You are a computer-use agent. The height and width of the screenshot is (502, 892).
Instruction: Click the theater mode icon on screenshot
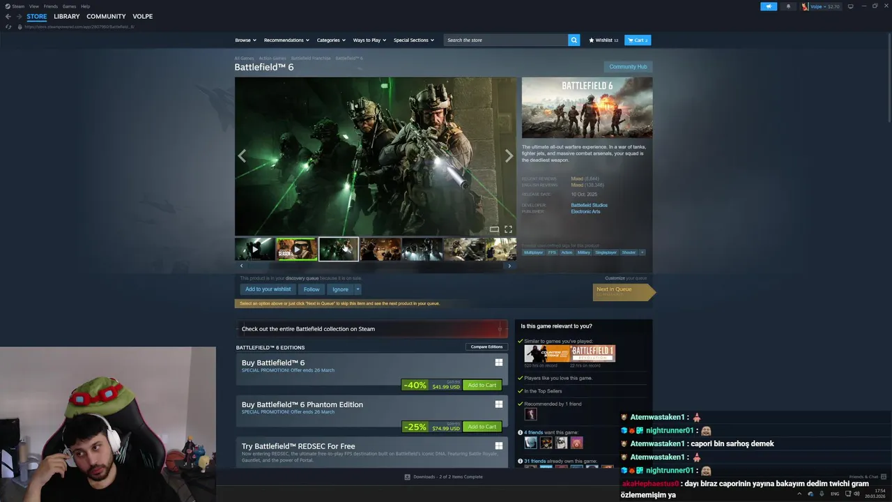click(x=494, y=229)
